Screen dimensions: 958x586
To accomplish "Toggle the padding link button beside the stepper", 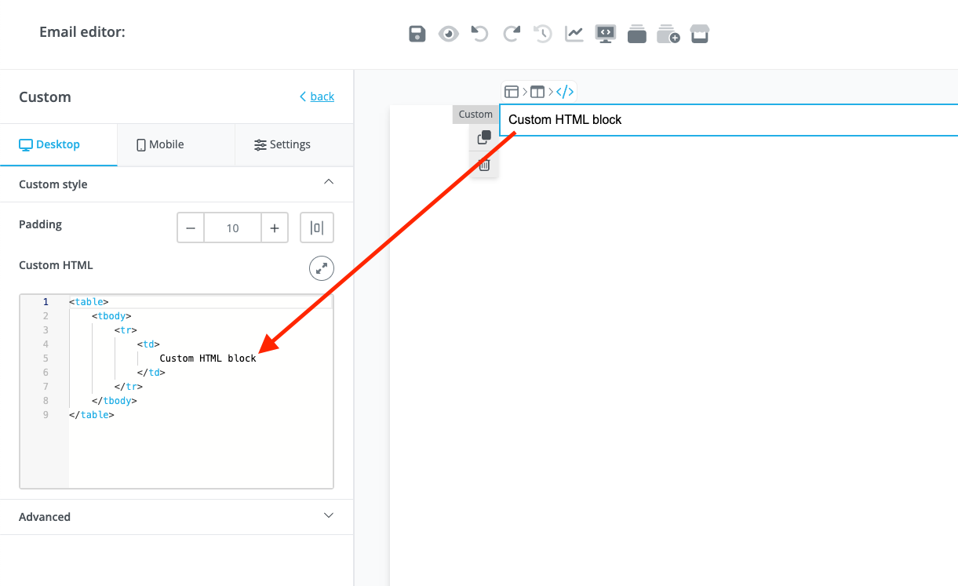I will pyautogui.click(x=317, y=227).
